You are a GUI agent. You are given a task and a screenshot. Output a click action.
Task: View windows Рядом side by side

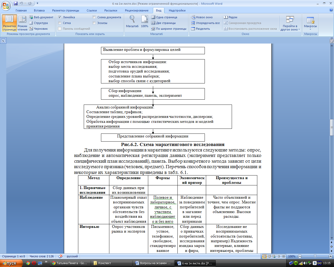click(x=230, y=17)
